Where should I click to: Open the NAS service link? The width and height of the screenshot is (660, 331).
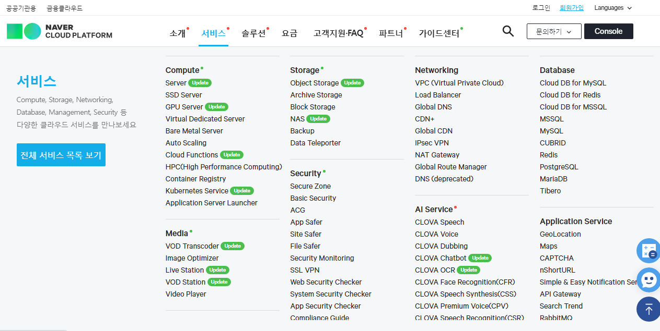coord(297,119)
